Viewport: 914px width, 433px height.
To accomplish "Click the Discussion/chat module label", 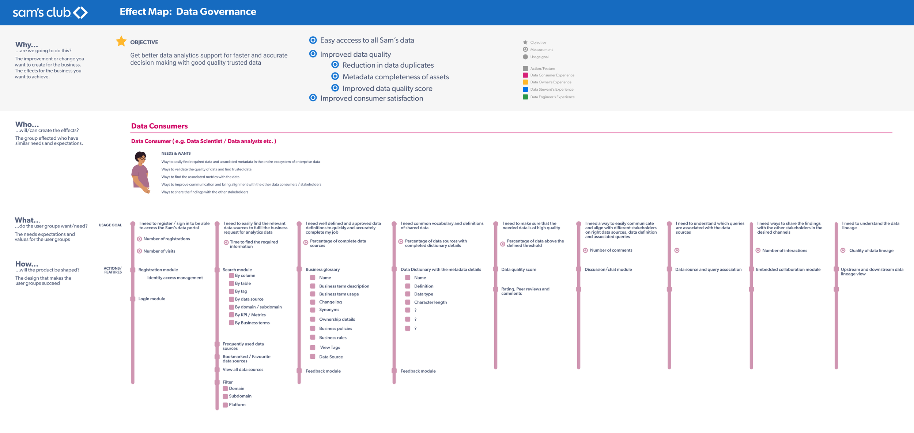I will coord(608,270).
